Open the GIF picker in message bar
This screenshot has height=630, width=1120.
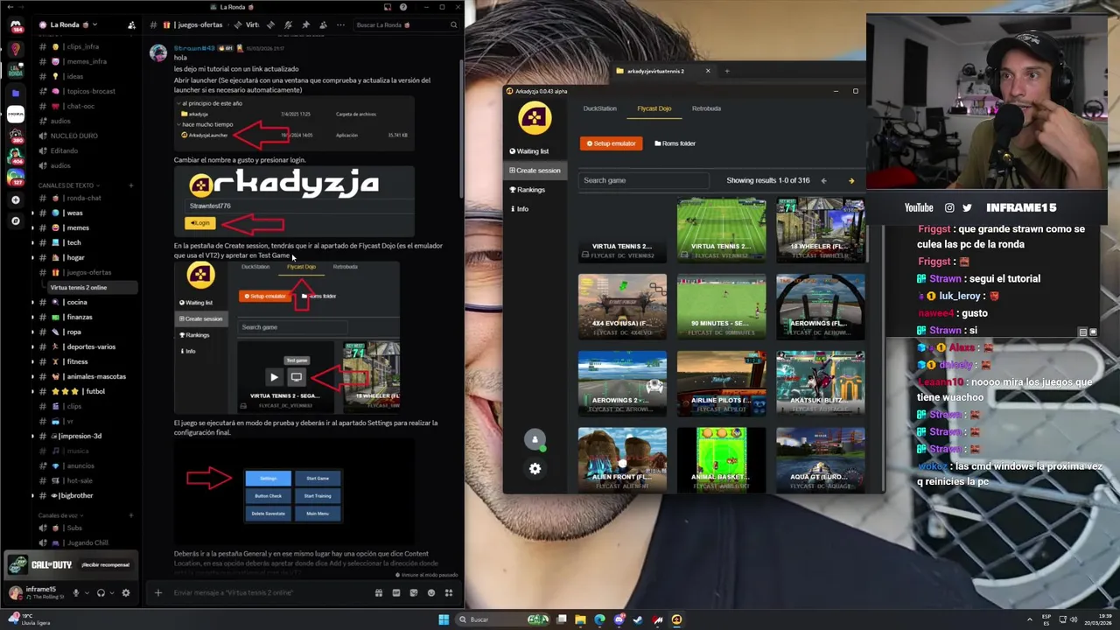(x=396, y=592)
